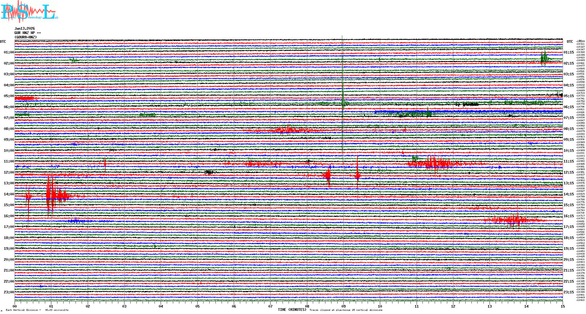This screenshot has height=314, width=586.
Task: Click the 23:00 hour label on left
Action: click(9, 292)
